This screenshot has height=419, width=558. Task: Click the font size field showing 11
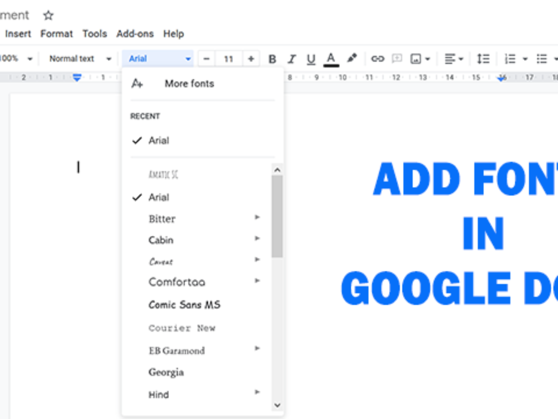click(x=228, y=59)
